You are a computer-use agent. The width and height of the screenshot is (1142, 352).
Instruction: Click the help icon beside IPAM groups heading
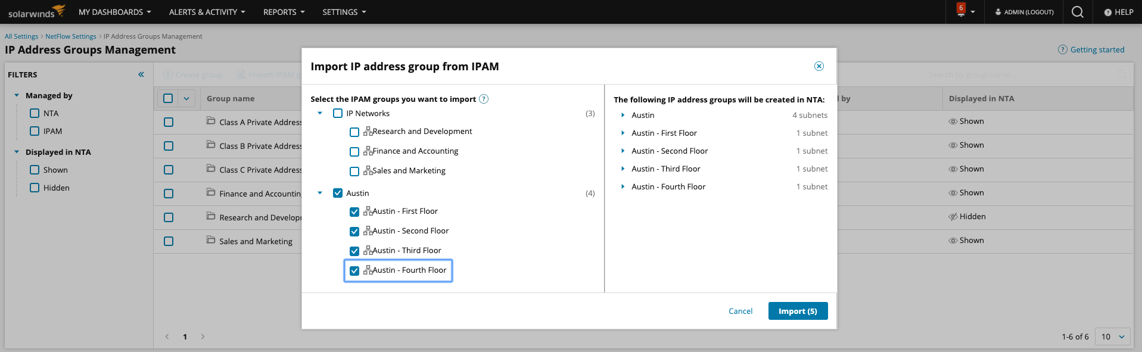click(x=484, y=99)
